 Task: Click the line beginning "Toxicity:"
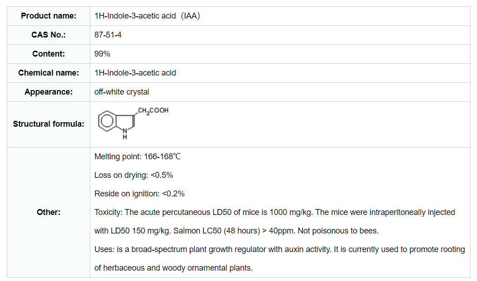(x=274, y=212)
